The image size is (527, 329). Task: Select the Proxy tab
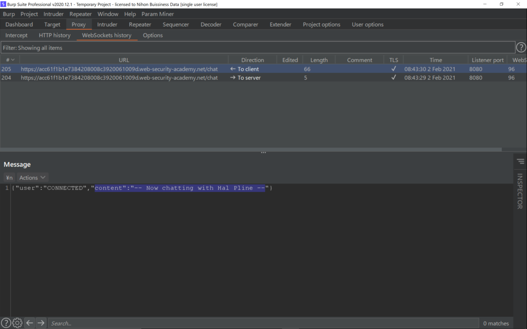click(x=79, y=25)
